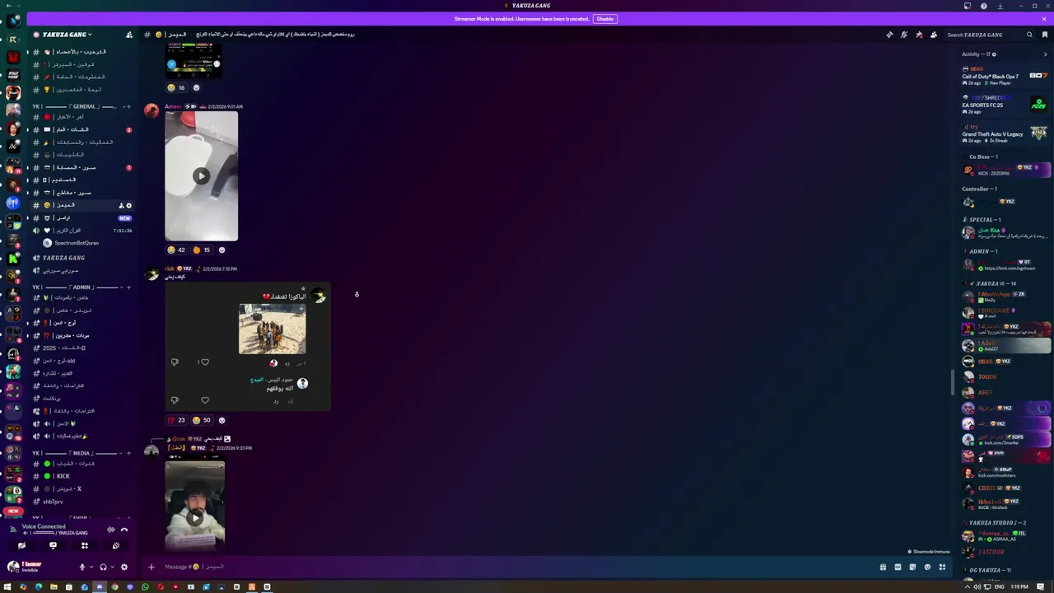Click the user avatar in user panel
Screen dimensions: 1054x593
click(x=13, y=567)
